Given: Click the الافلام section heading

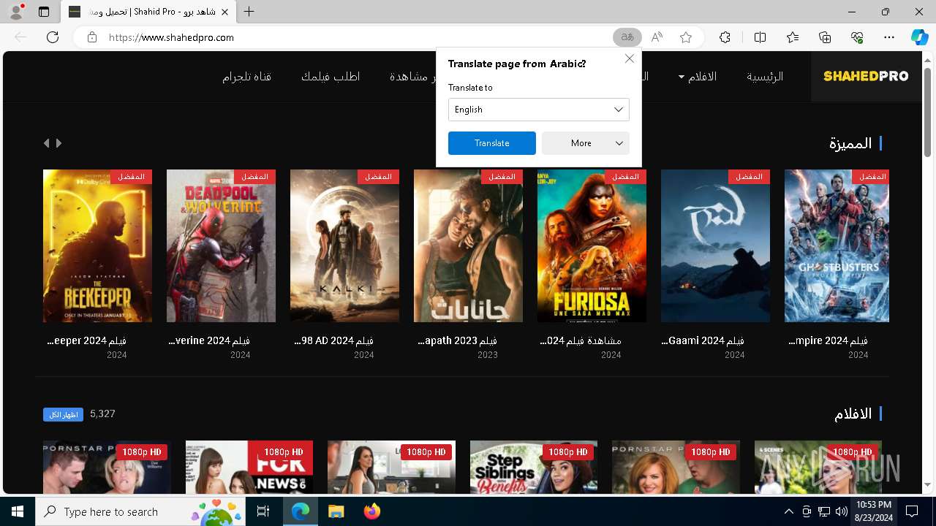Looking at the screenshot, I should point(853,414).
